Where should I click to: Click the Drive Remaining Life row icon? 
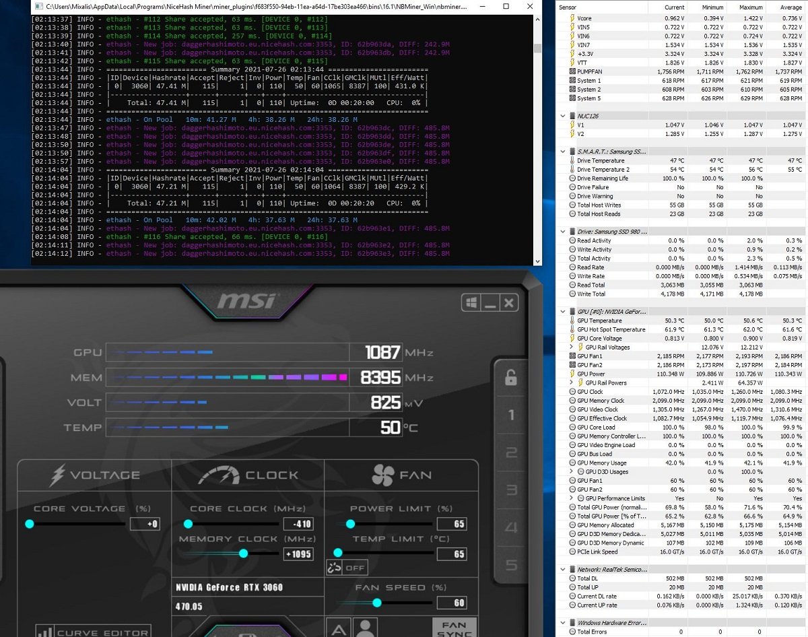point(572,178)
